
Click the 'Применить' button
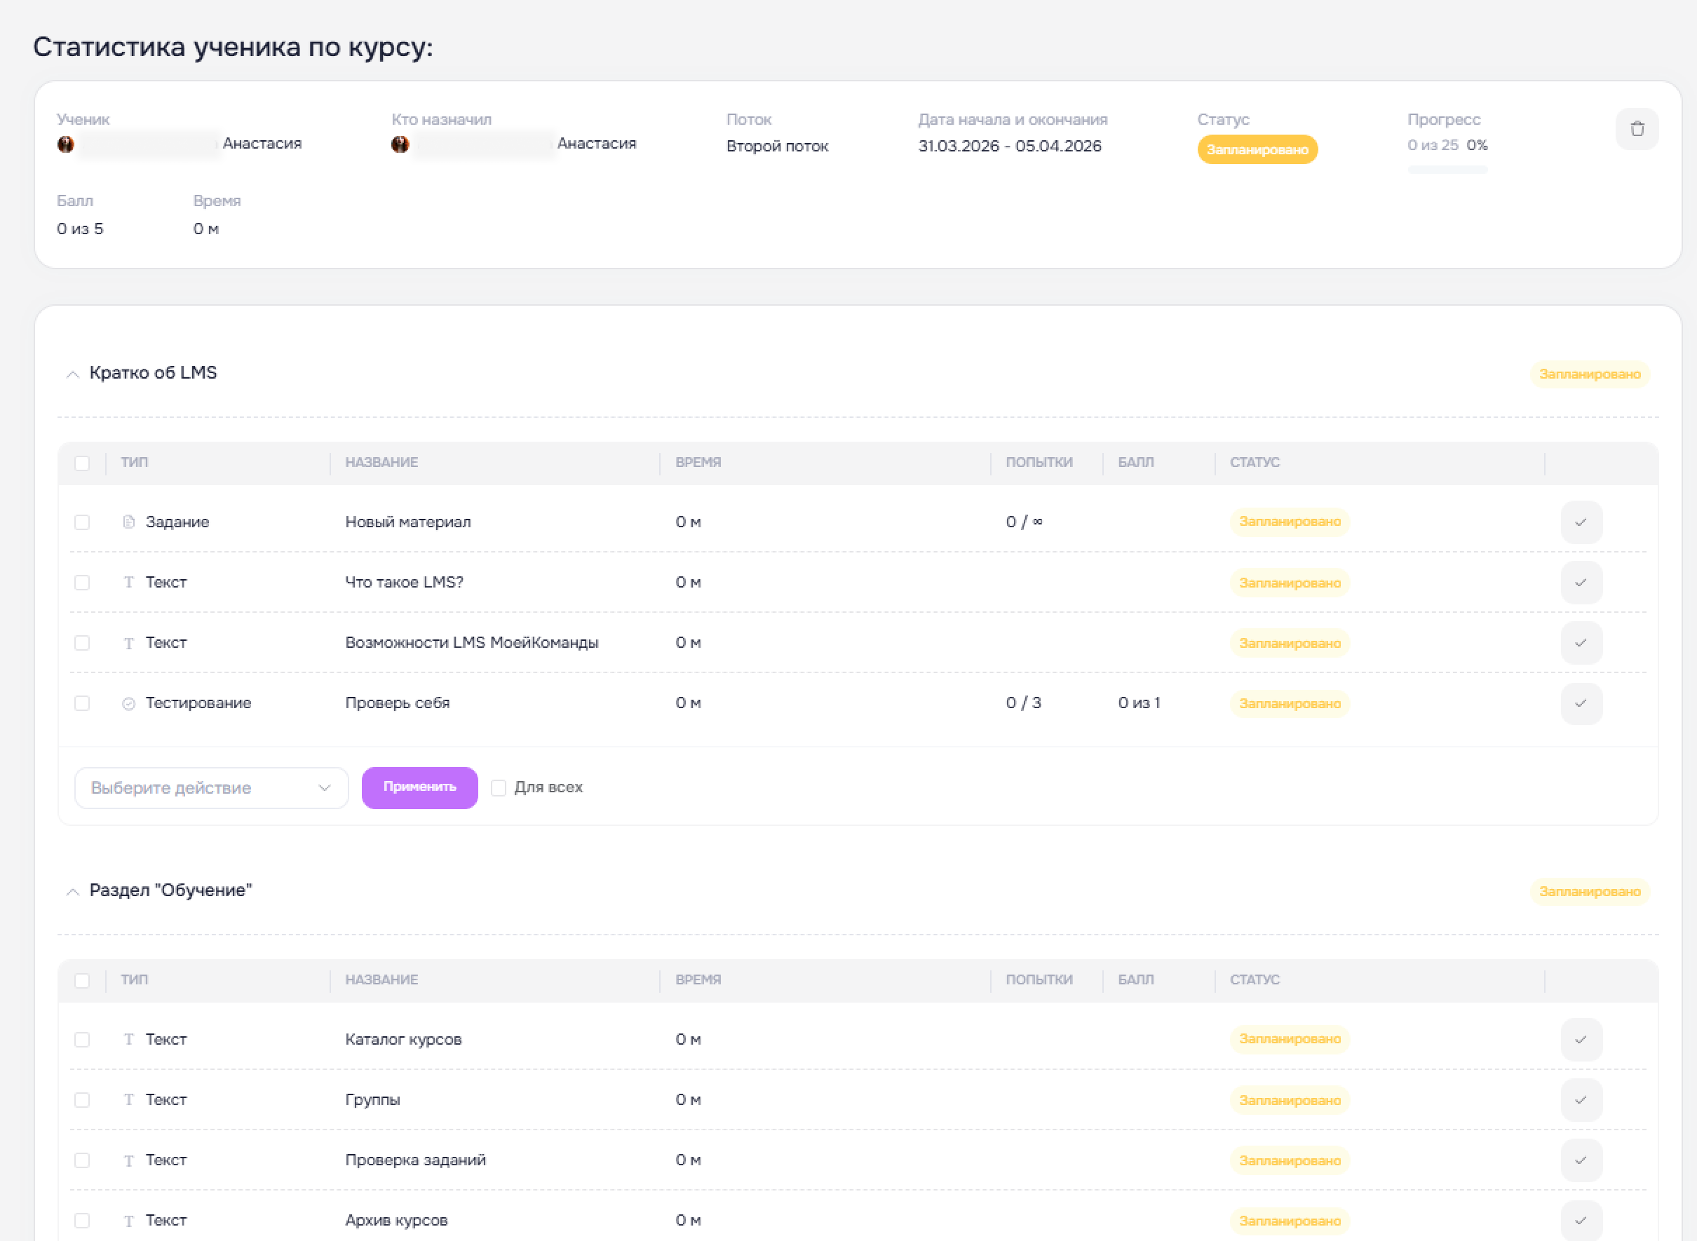tap(419, 787)
